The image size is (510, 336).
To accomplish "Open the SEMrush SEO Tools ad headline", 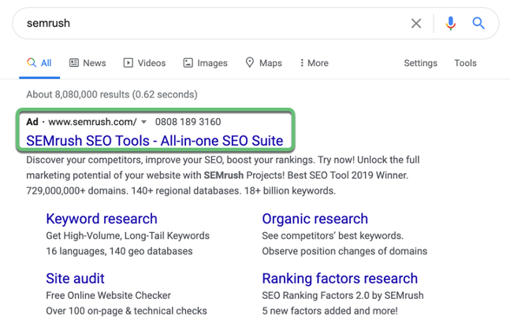I will click(154, 141).
